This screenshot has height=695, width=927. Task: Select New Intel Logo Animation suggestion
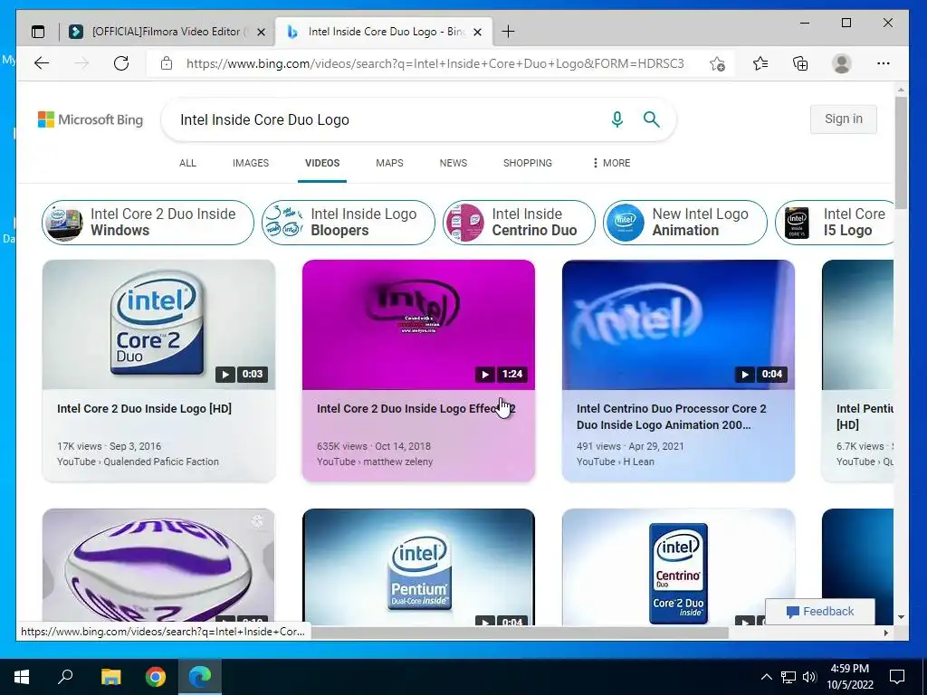tap(685, 223)
